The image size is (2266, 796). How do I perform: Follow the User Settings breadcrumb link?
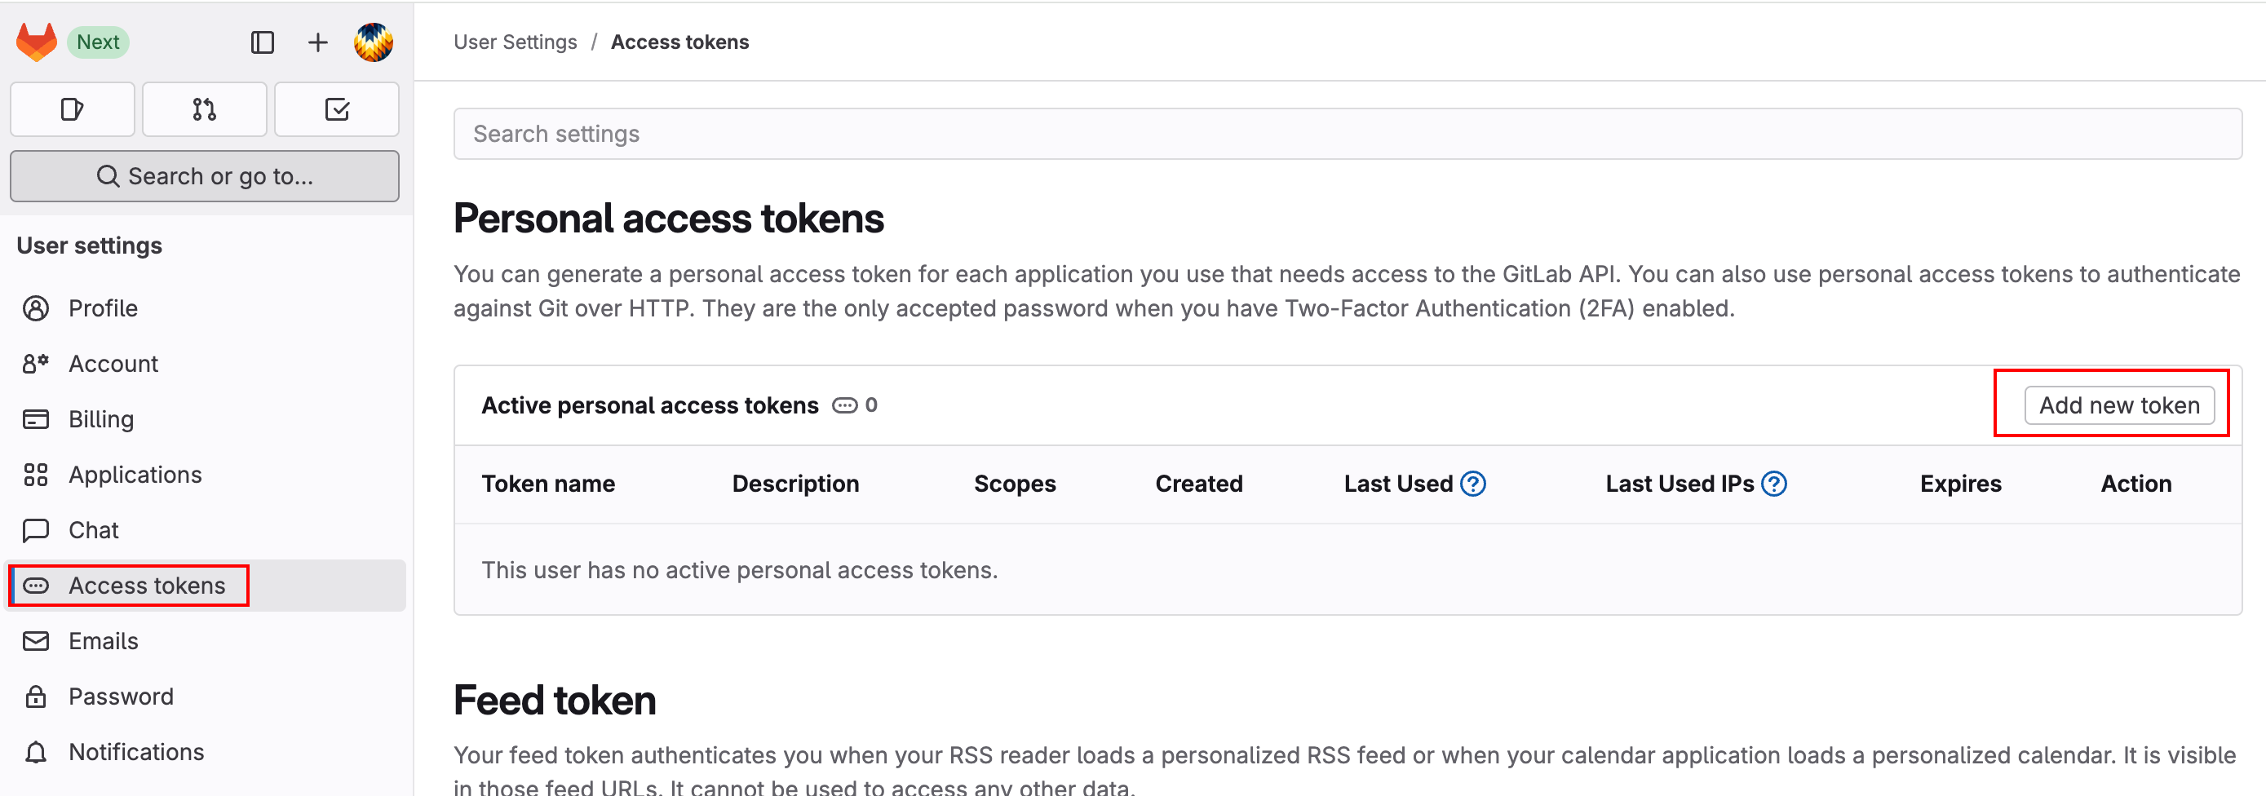tap(515, 42)
